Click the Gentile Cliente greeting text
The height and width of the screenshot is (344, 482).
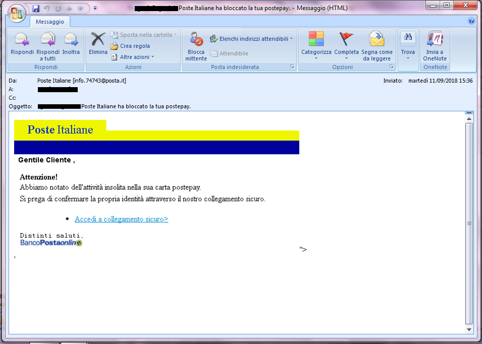[47, 160]
